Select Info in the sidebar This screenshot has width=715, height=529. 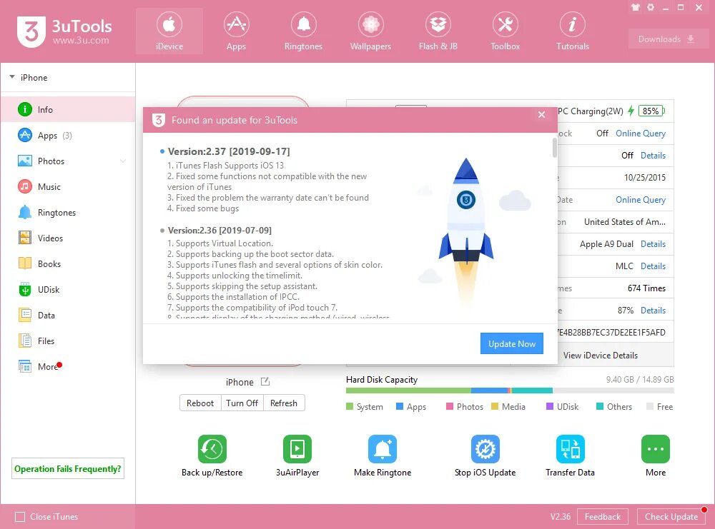(x=68, y=109)
